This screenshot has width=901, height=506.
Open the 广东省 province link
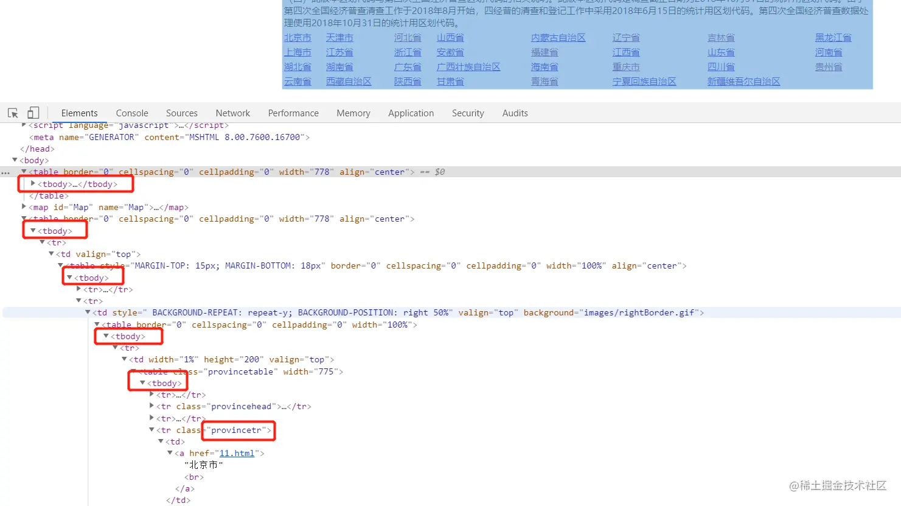click(x=408, y=67)
